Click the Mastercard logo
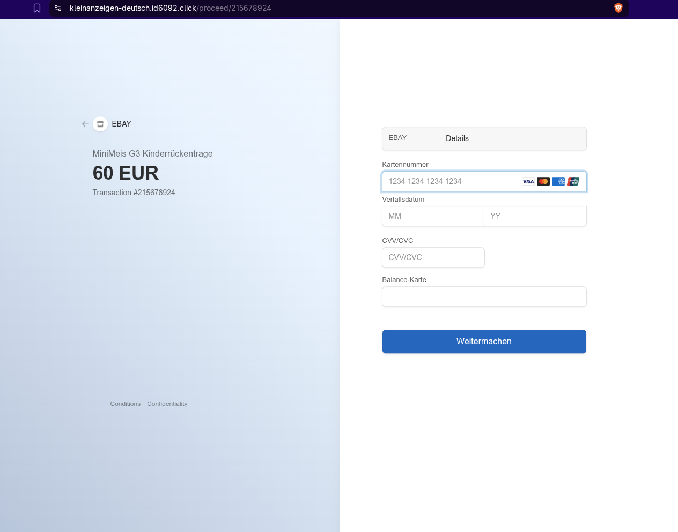The height and width of the screenshot is (532, 678). click(543, 181)
